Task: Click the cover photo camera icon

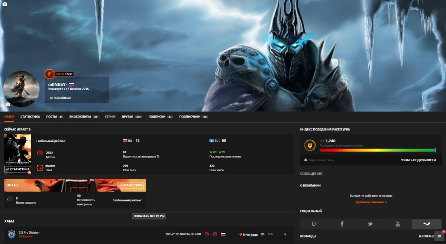Action: [x=4, y=4]
